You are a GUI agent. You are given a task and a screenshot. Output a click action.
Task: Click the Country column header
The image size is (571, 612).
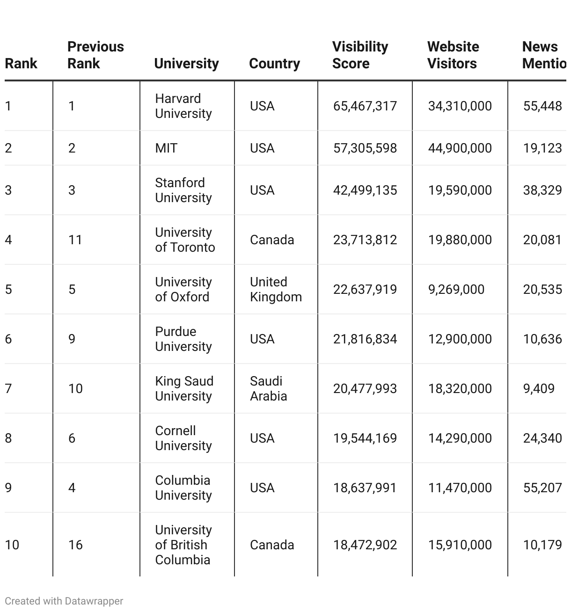pos(274,64)
